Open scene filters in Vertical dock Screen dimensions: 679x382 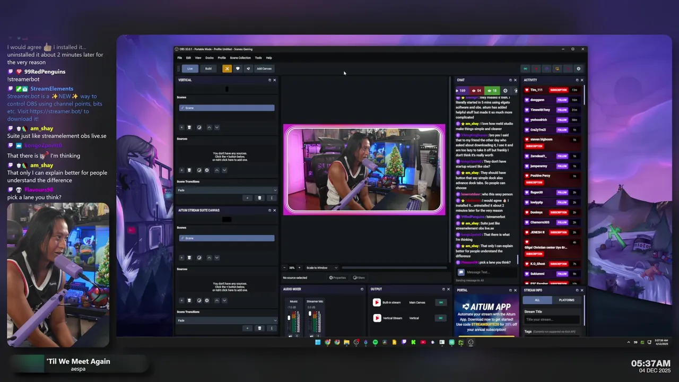click(x=199, y=127)
